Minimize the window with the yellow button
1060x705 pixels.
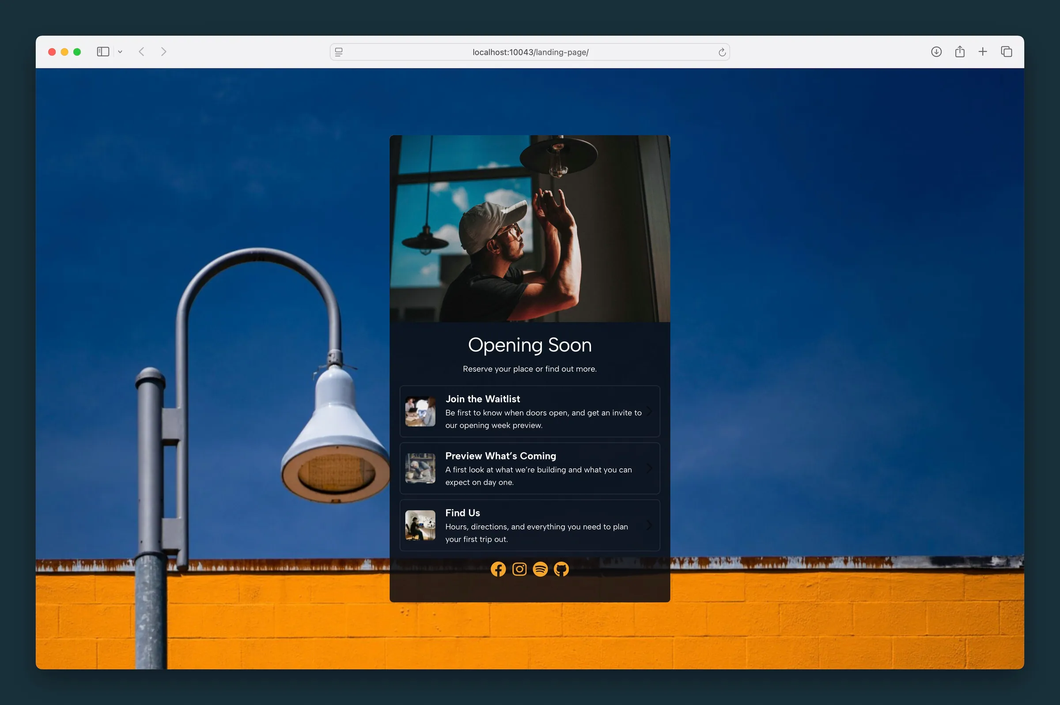tap(65, 52)
